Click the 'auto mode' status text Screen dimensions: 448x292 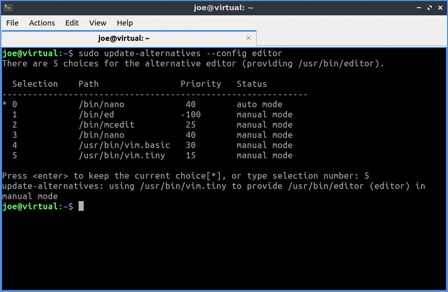259,104
